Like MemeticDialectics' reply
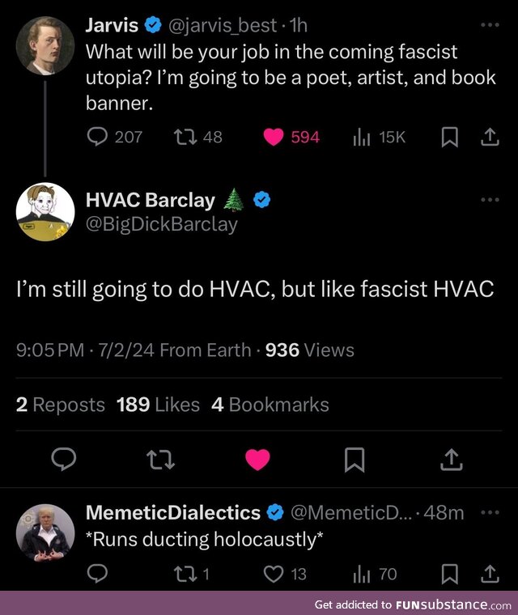This screenshot has height=615, width=518. tap(276, 574)
